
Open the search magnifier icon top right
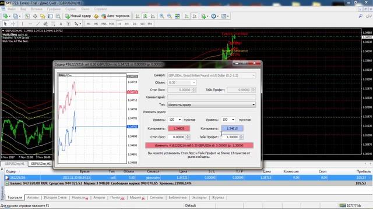361,16
